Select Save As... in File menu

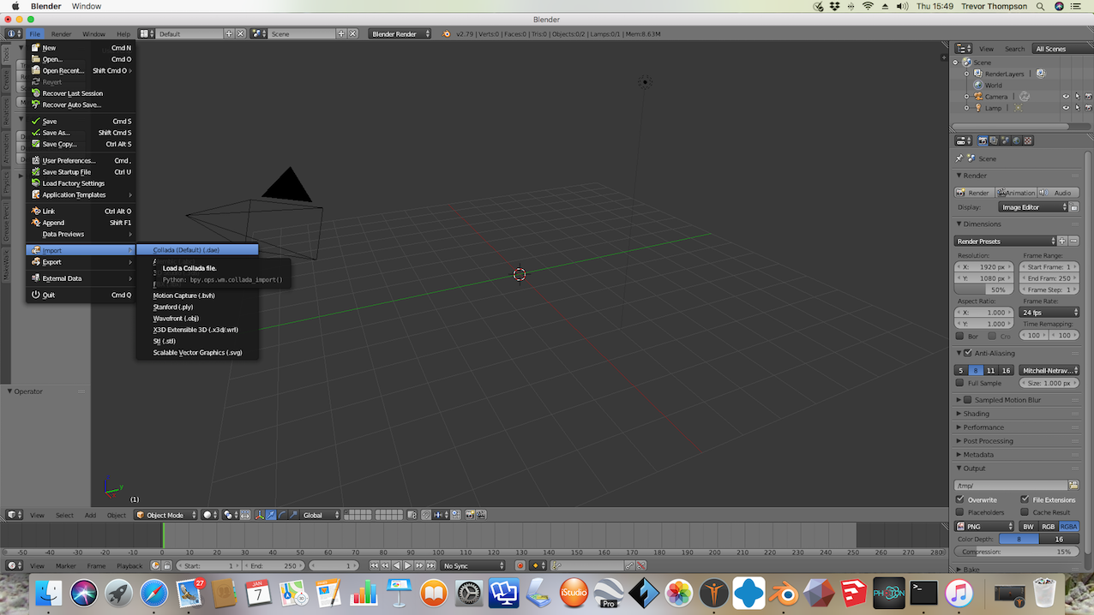(81, 133)
